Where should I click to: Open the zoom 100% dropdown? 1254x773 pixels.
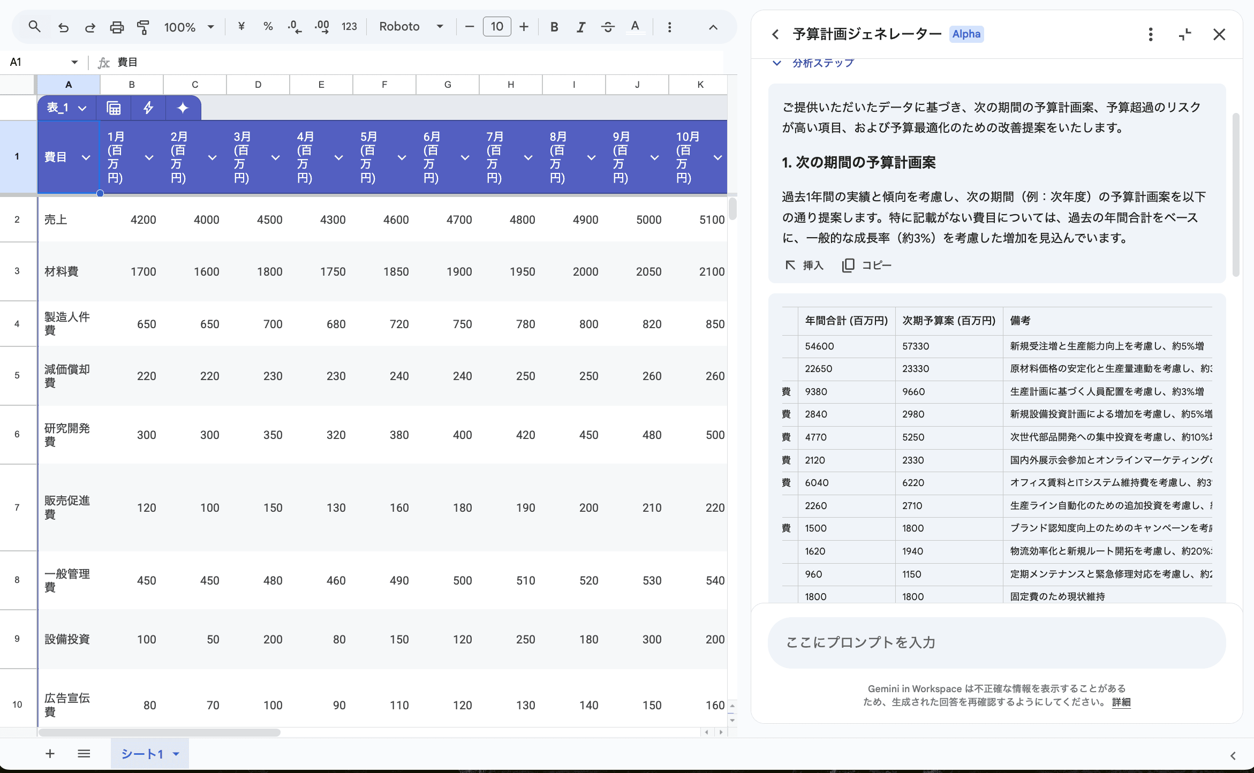point(189,27)
